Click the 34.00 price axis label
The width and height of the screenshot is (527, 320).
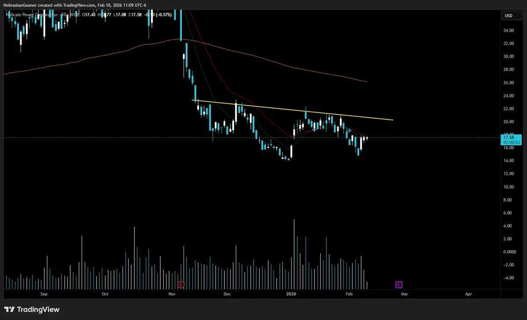click(x=509, y=30)
